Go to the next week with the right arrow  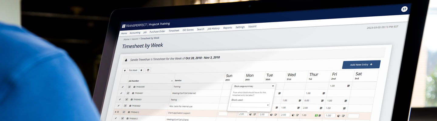point(141,70)
